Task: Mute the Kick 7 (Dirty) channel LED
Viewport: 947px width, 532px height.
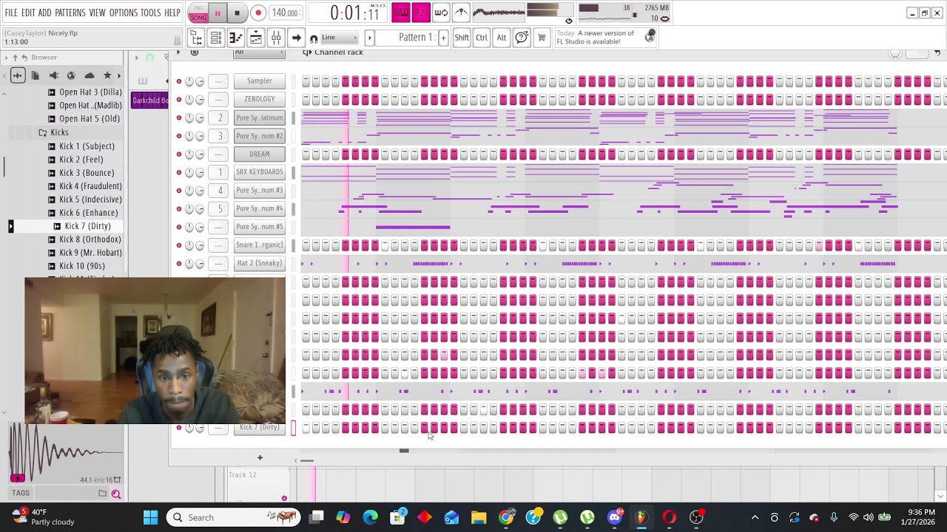Action: 179,428
